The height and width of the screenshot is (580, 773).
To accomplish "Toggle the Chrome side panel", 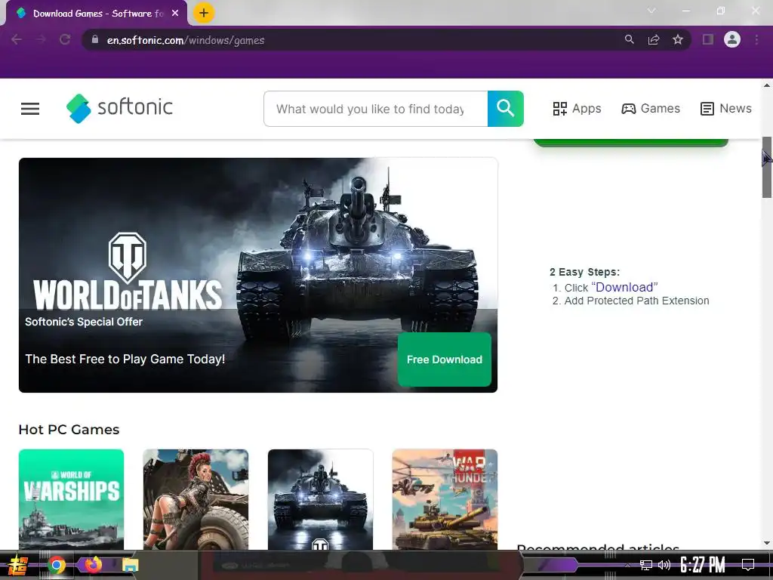I will (708, 39).
